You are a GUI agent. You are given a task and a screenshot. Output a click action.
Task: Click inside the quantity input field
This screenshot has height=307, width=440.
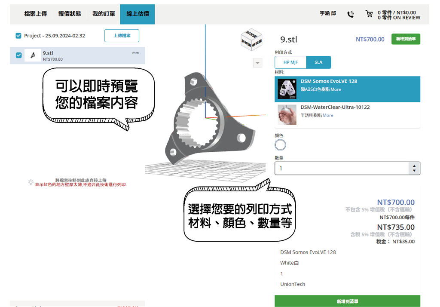pos(339,168)
